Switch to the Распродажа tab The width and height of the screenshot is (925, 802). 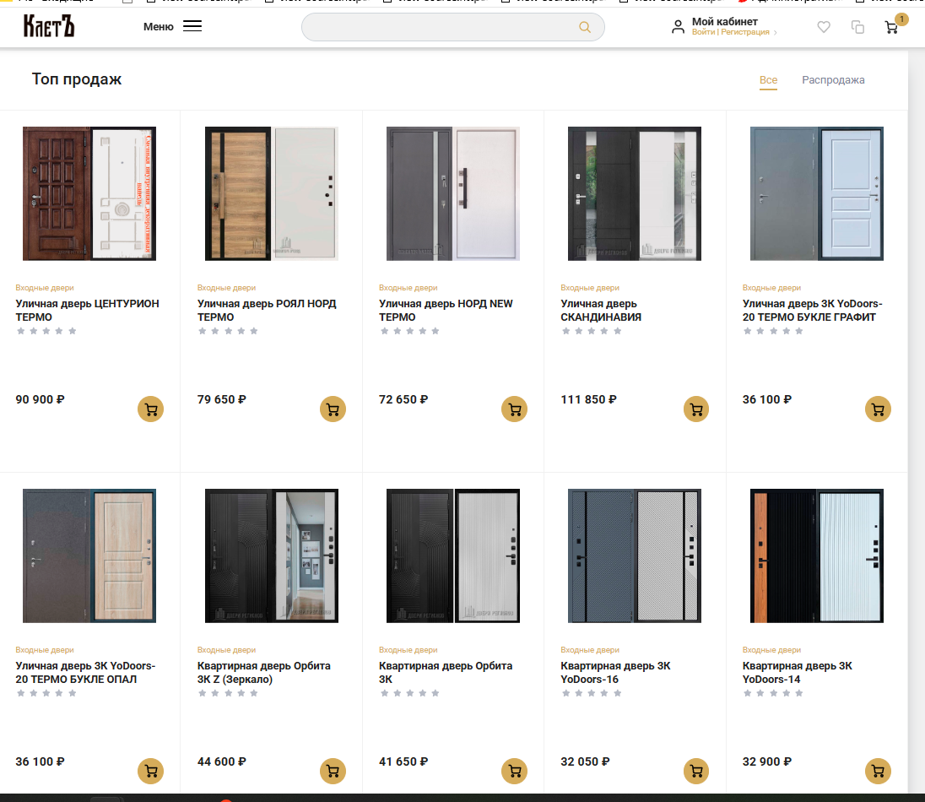coord(833,80)
